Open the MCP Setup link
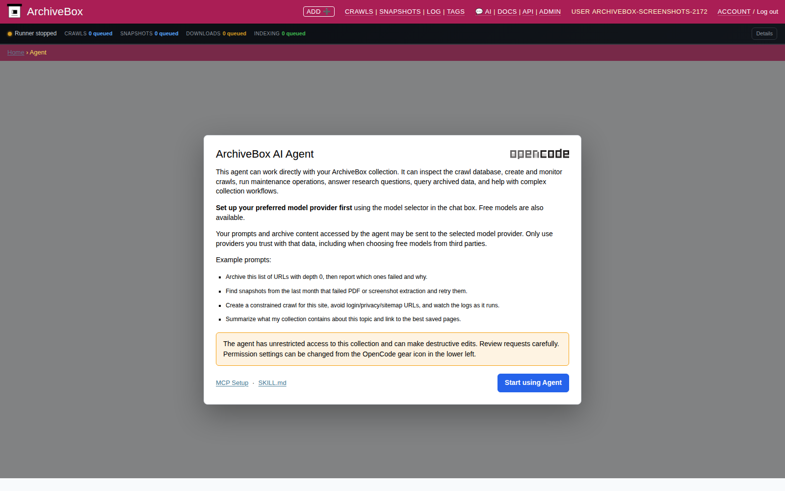 click(x=232, y=383)
